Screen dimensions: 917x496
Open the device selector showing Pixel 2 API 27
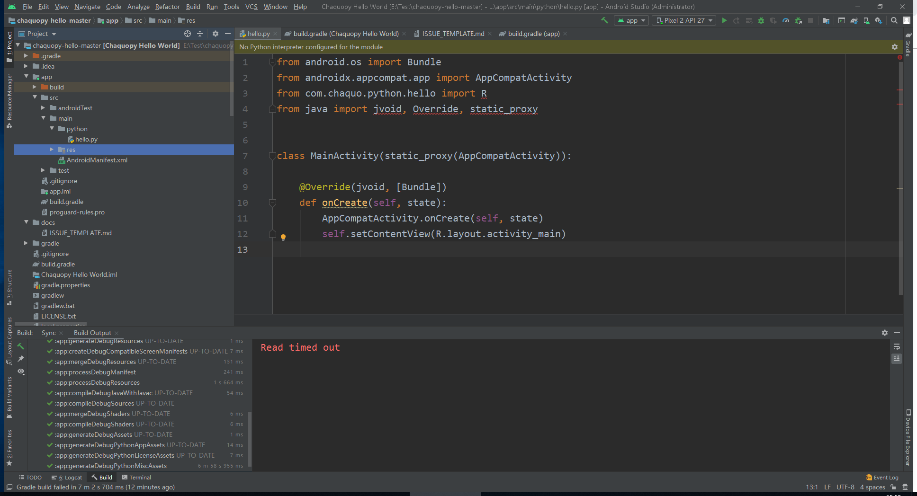683,20
